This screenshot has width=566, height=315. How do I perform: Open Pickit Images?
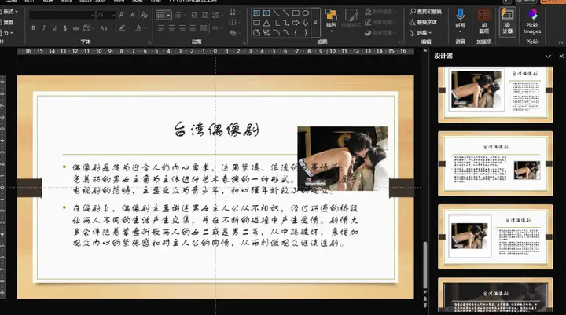532,21
